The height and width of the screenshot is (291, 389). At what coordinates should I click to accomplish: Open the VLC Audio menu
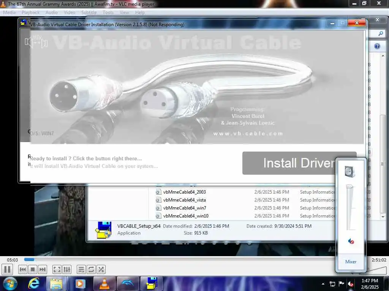(51, 13)
